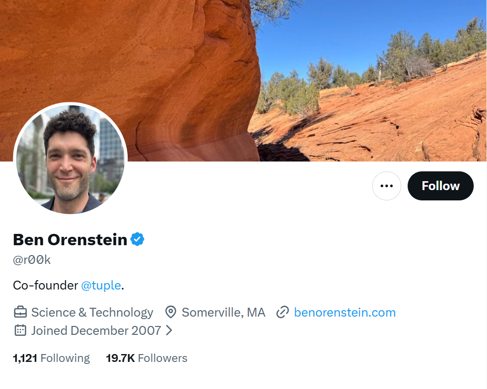Image resolution: width=487 pixels, height=389 pixels.
Task: Click the @r00k username handle
Action: 31,259
